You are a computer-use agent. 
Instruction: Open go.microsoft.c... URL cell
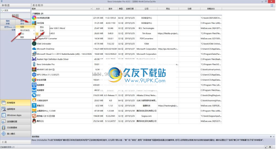(168, 49)
